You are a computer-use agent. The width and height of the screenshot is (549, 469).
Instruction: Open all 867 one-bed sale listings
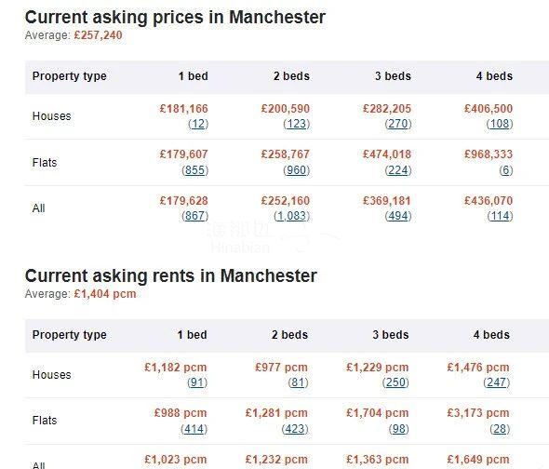coord(195,216)
